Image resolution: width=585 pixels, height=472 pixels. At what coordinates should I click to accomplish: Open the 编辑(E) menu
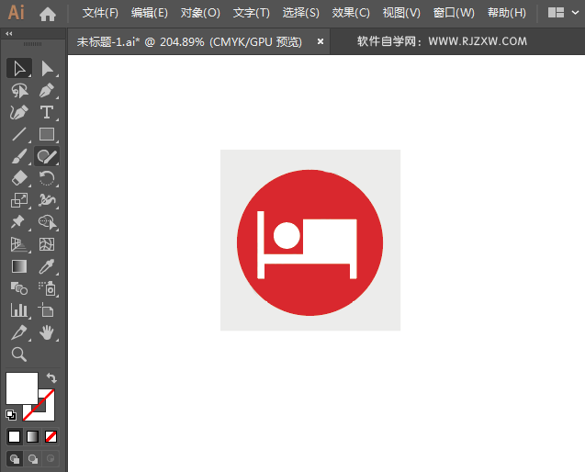pyautogui.click(x=149, y=13)
